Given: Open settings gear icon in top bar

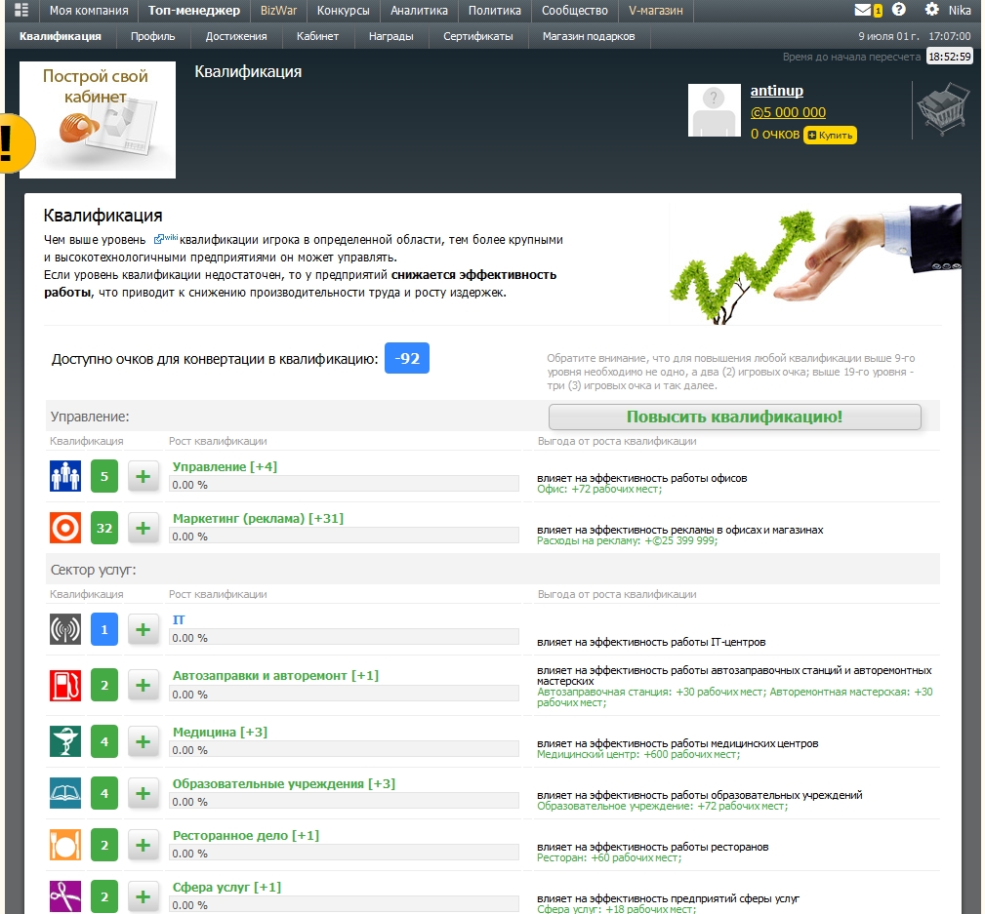Looking at the screenshot, I should point(931,11).
